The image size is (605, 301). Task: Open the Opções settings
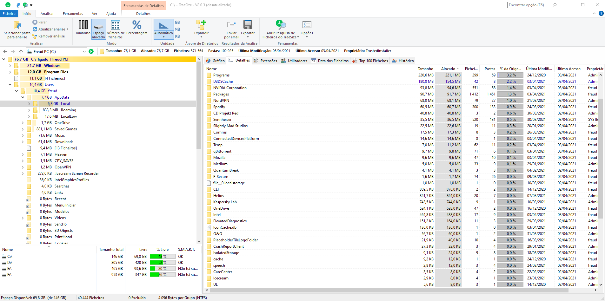click(x=307, y=29)
